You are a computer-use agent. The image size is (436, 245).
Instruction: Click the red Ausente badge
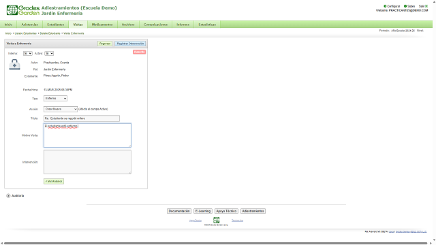click(139, 52)
